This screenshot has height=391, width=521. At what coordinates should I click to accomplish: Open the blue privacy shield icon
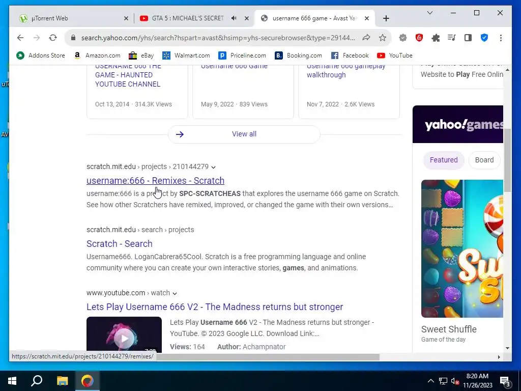tap(484, 38)
